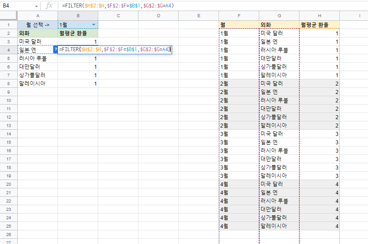The width and height of the screenshot is (368, 244).
Task: Open the Name box dropdown arrow
Action: [36, 6]
